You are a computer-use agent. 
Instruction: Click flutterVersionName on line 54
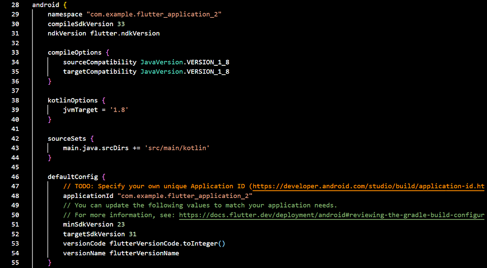(144, 253)
